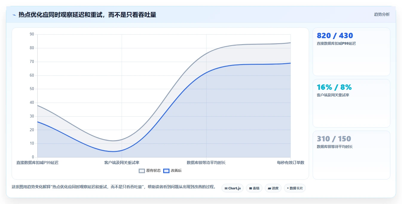Click the chart title 热点优化应同时观察延迟和重试
Screen dimensions: 402x204
pos(87,15)
